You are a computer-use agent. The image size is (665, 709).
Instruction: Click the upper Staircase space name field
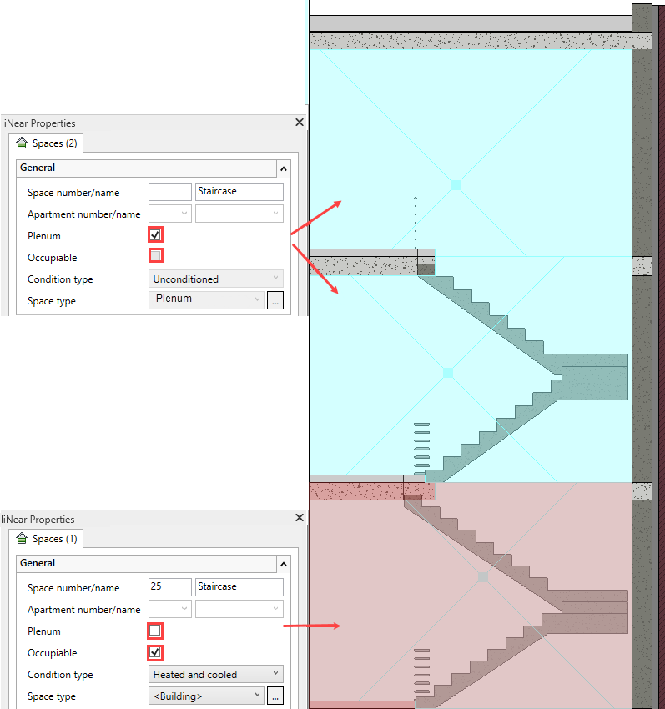point(239,191)
